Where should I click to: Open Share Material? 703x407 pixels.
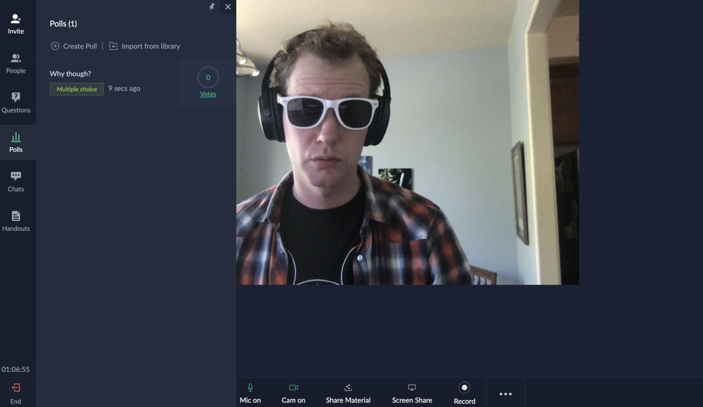[x=348, y=393]
